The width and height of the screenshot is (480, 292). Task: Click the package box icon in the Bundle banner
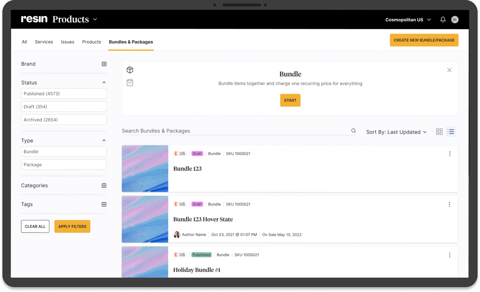(x=130, y=70)
